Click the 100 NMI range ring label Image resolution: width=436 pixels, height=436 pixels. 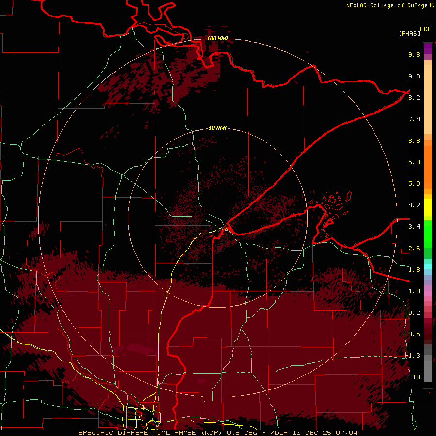(218, 38)
